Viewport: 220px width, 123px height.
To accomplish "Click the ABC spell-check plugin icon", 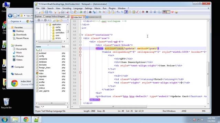I will [164, 12].
